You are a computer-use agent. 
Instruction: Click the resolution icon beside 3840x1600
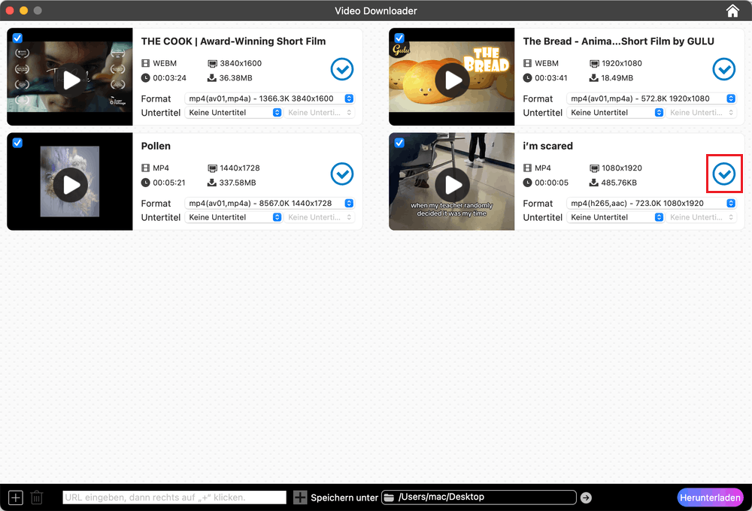[x=213, y=63]
